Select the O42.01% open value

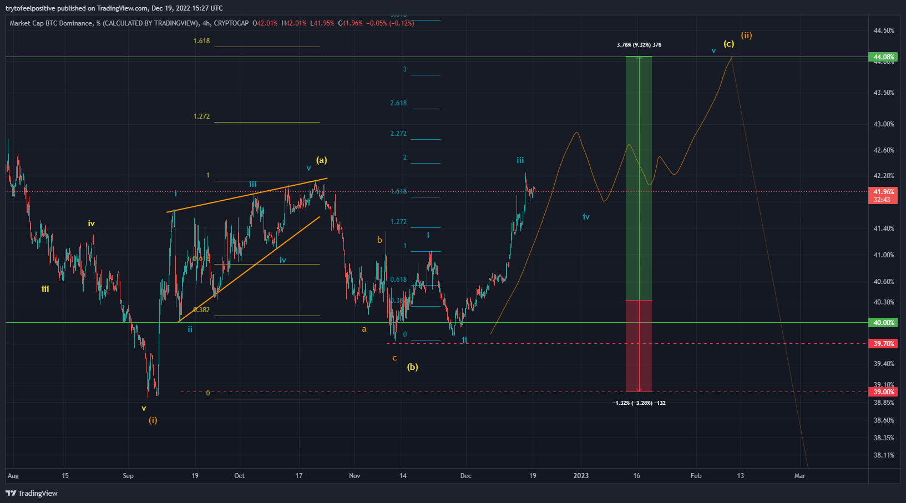pos(265,23)
